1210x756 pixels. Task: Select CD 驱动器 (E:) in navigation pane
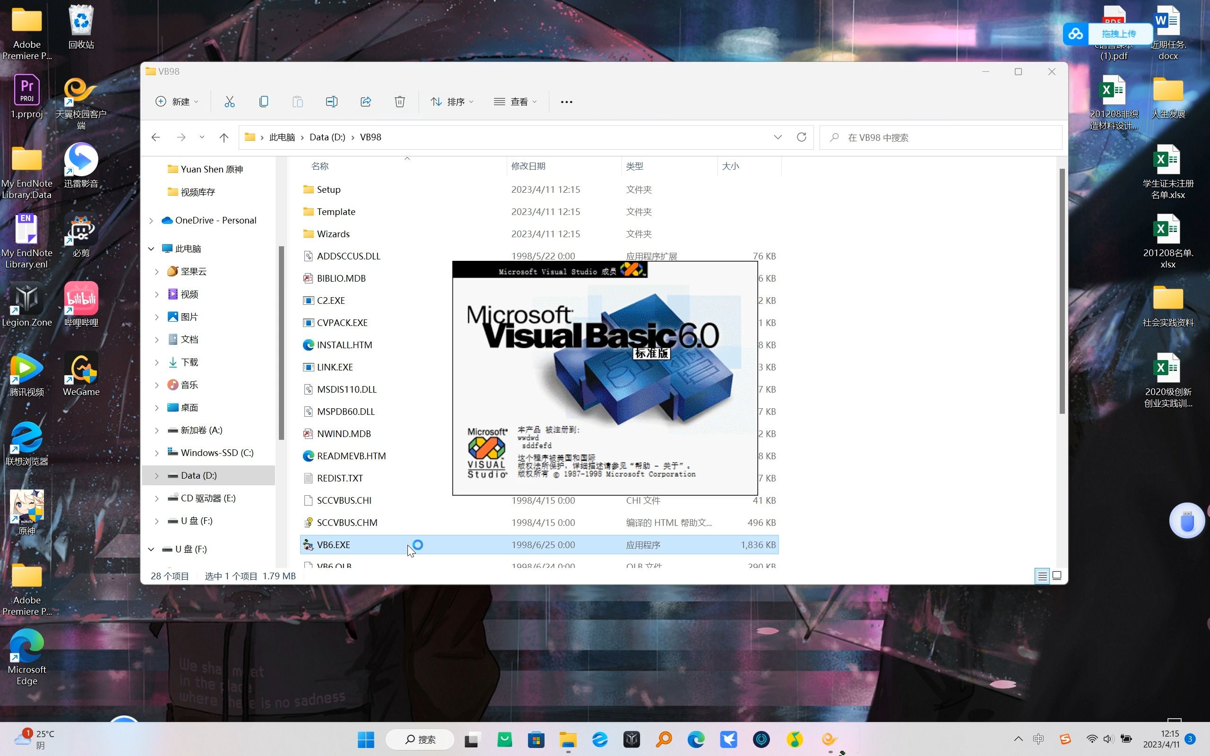pos(208,498)
